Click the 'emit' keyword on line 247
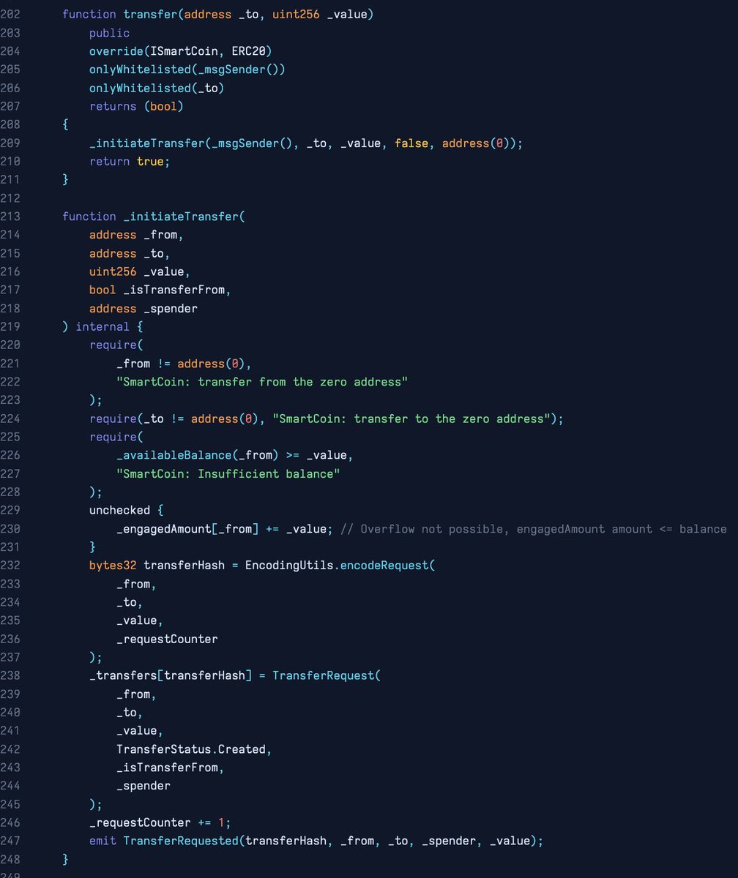The image size is (738, 878). pyautogui.click(x=102, y=841)
